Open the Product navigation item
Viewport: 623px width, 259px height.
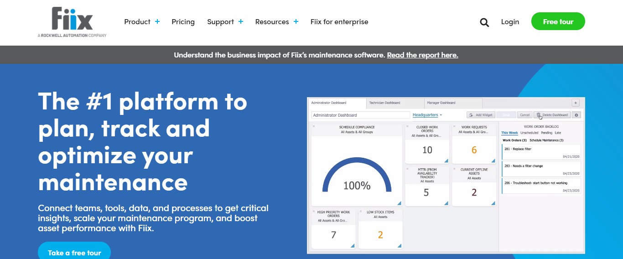point(137,21)
